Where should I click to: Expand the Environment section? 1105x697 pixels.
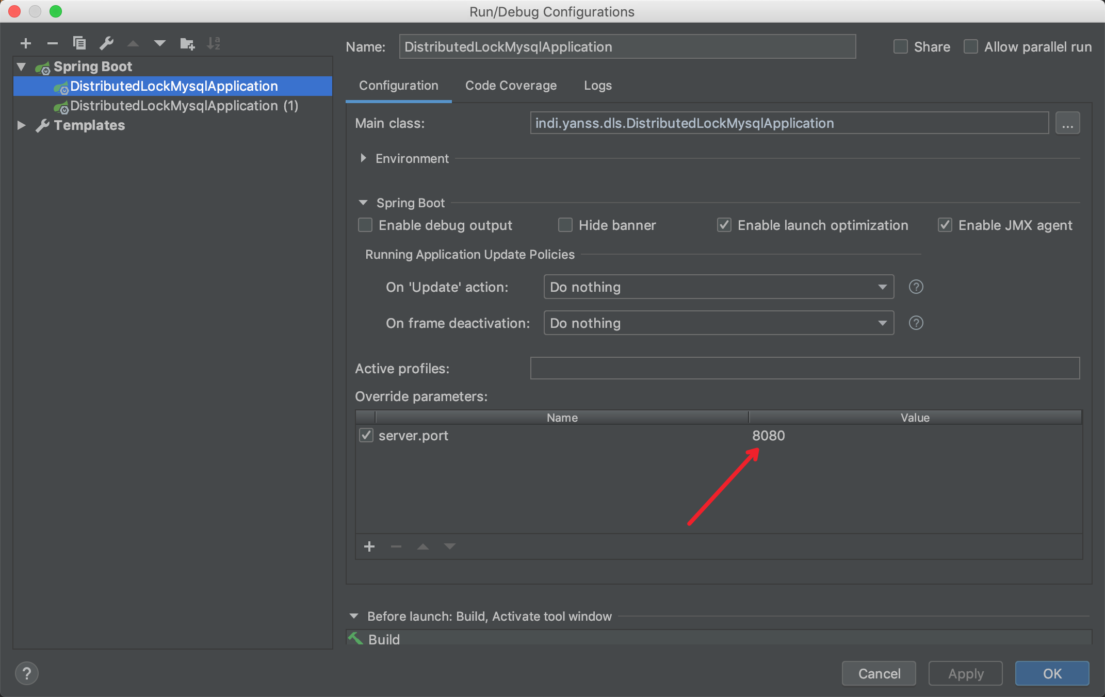364,158
